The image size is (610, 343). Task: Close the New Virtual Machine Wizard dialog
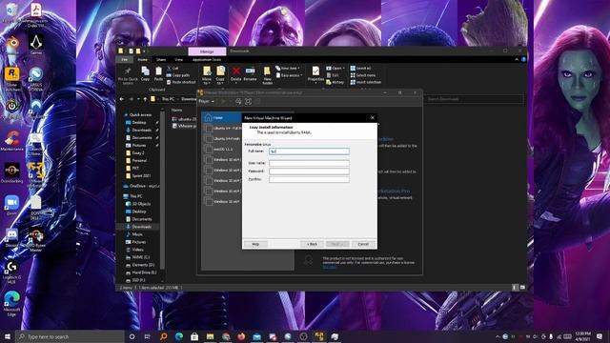pos(373,117)
